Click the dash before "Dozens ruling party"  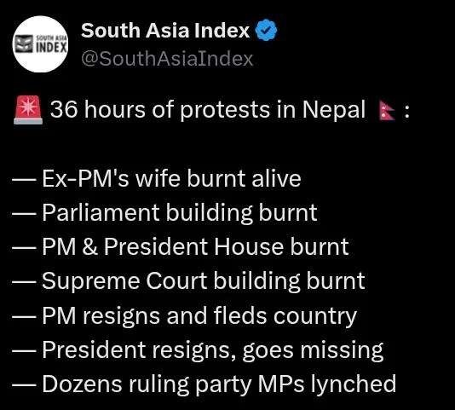(24, 385)
